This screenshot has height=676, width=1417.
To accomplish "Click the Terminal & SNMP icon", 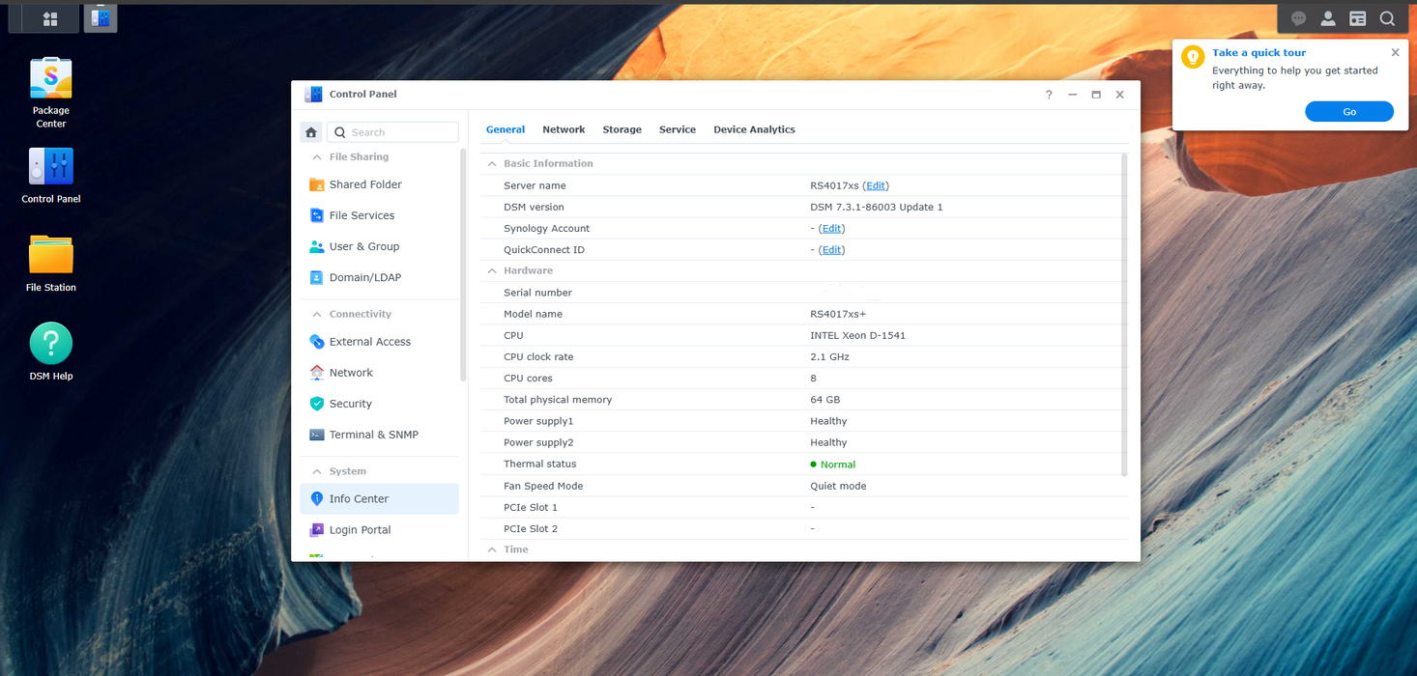I will (316, 435).
